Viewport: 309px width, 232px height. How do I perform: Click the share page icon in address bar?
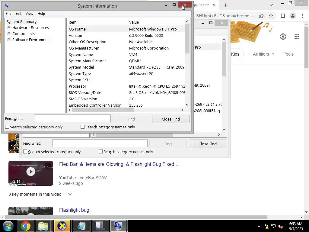point(261,16)
